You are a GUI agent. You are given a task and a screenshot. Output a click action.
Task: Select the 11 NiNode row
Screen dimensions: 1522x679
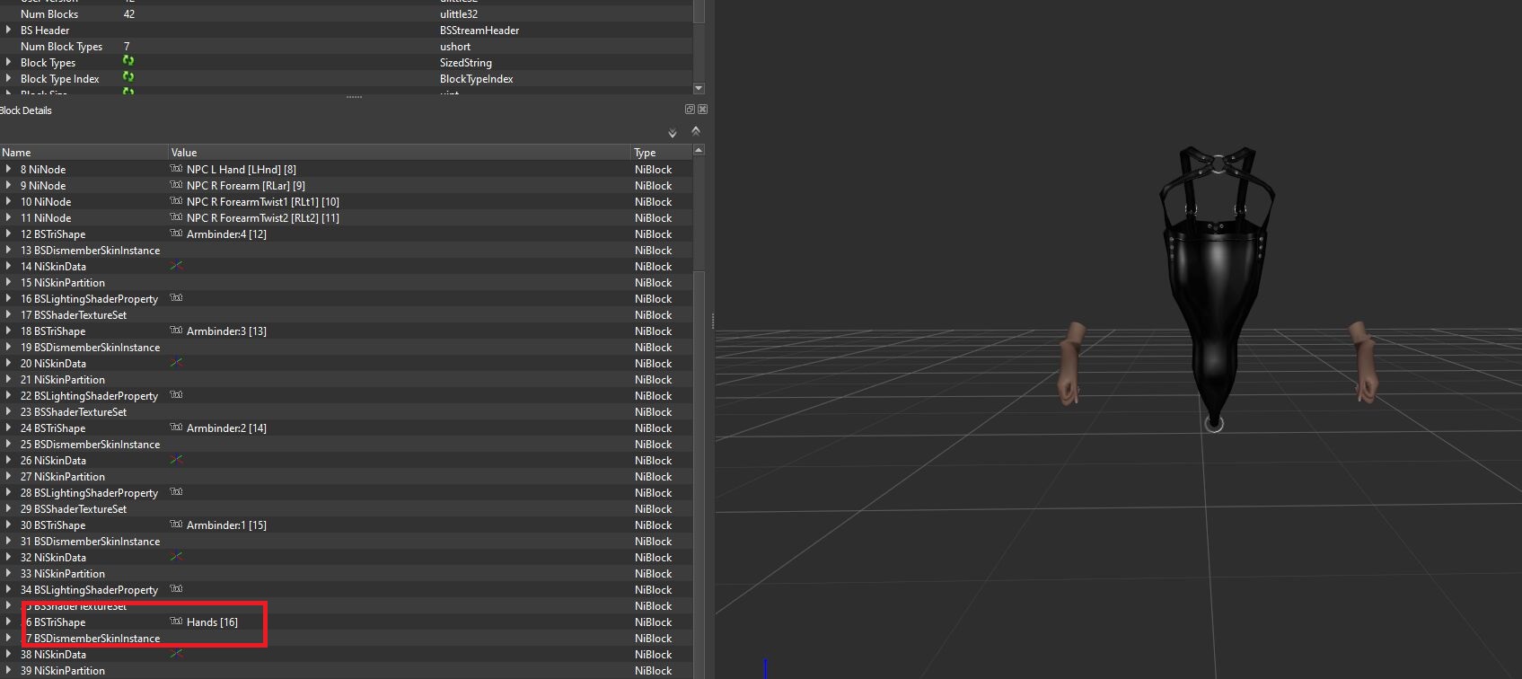(346, 217)
